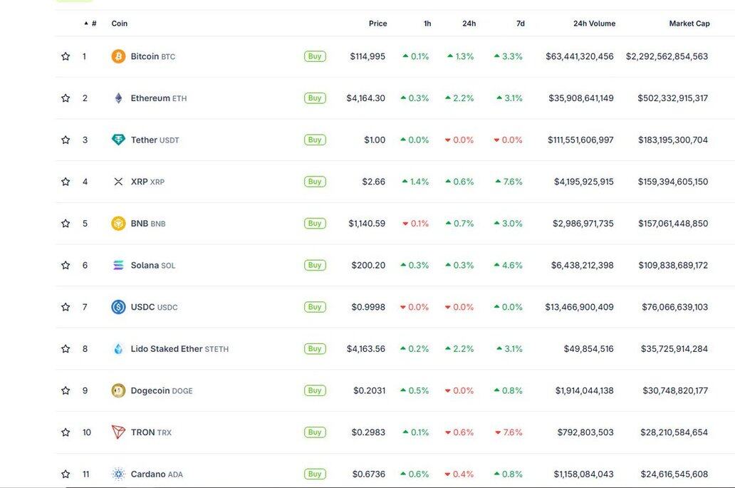The image size is (735, 488).
Task: Click the Bitcoin coin logo icon
Action: [x=118, y=56]
